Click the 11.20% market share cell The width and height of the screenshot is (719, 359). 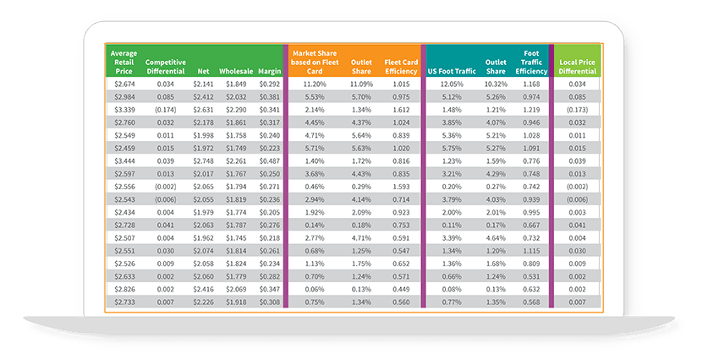pyautogui.click(x=314, y=84)
